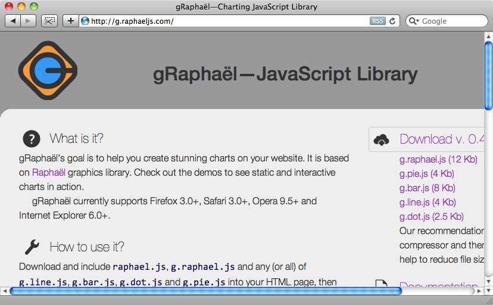Click the horizontal scrollbar right arrow

click(x=479, y=291)
